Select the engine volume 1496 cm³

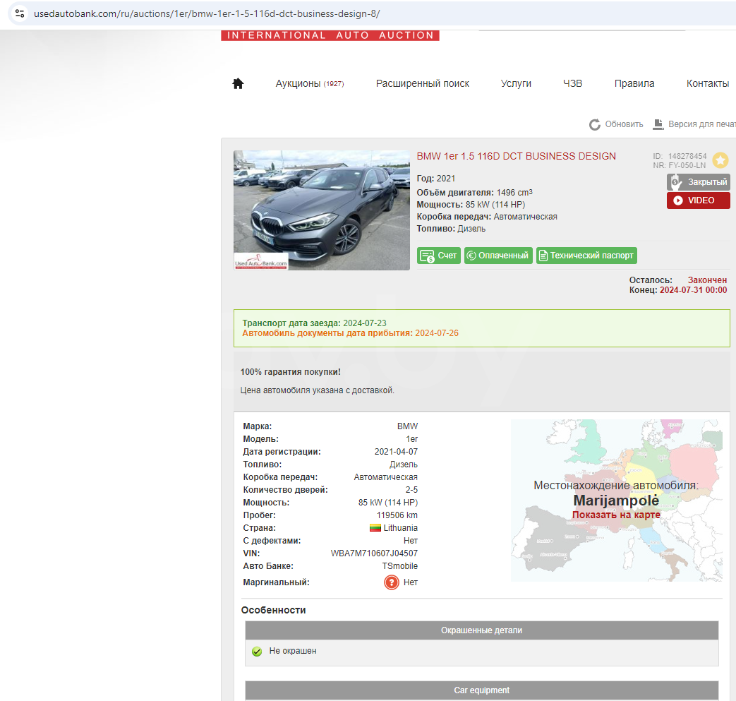click(x=514, y=193)
